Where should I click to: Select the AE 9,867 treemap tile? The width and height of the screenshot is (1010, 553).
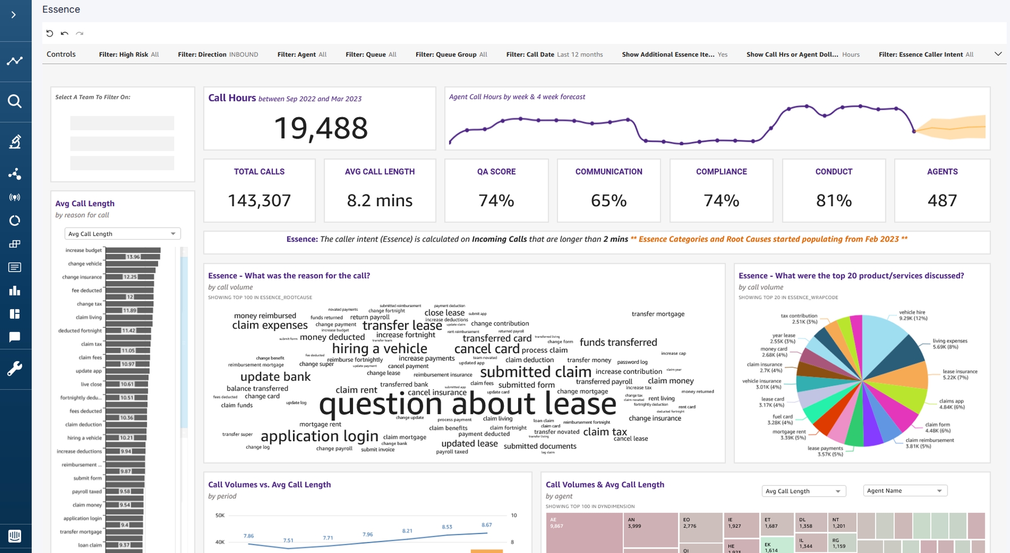pyautogui.click(x=584, y=533)
